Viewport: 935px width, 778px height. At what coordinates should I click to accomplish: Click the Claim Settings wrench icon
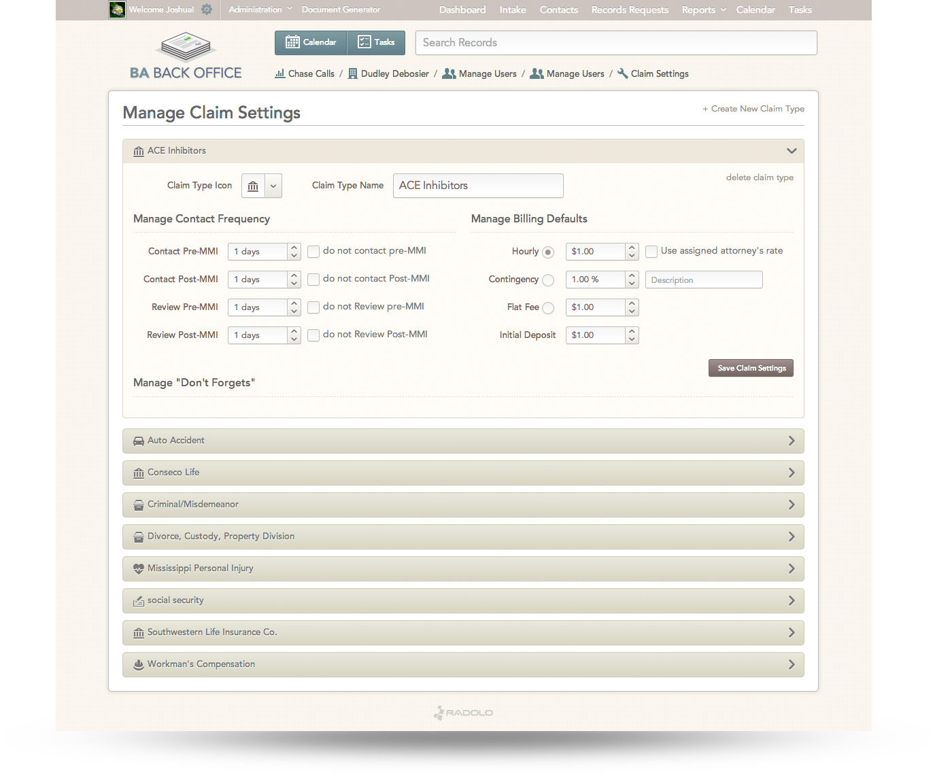(622, 73)
